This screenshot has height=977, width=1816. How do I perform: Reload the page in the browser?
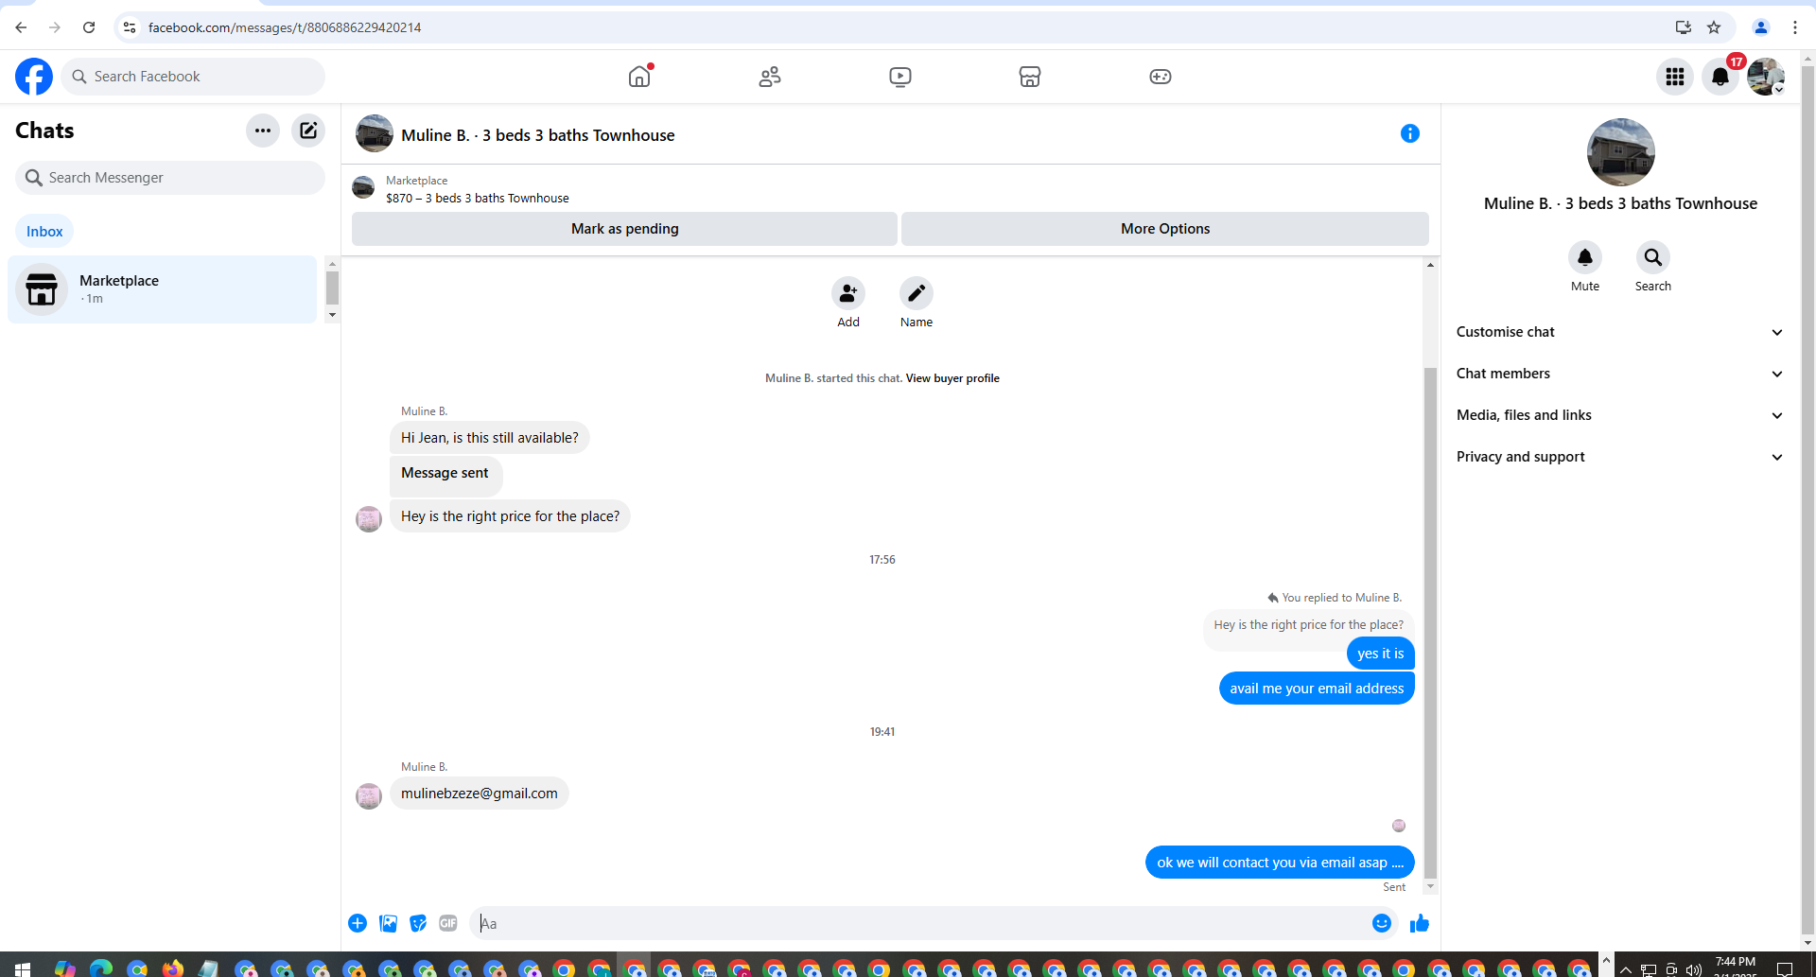click(x=89, y=27)
